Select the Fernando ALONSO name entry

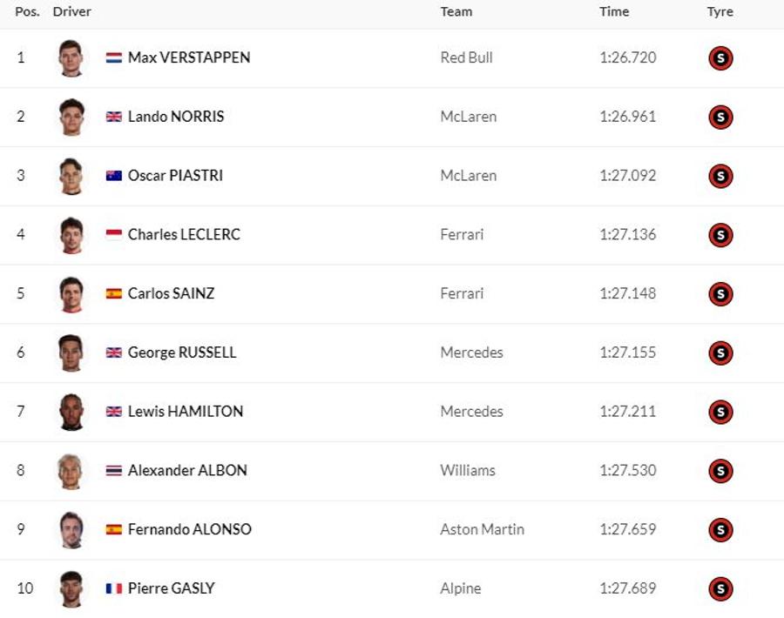[190, 529]
